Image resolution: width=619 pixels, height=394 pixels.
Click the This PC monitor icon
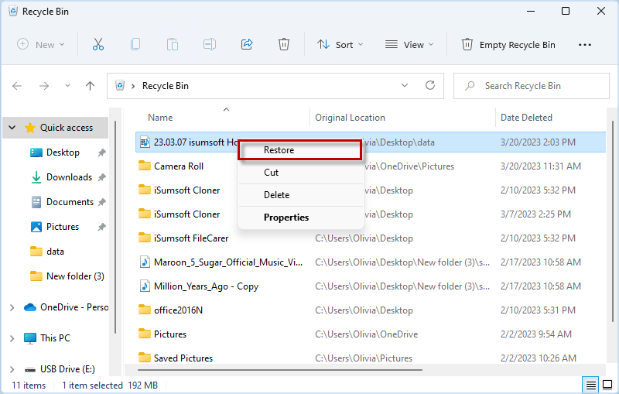point(30,338)
